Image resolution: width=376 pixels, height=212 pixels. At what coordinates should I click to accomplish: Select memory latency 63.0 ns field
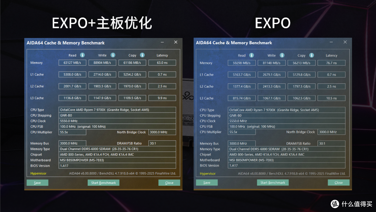point(162,63)
